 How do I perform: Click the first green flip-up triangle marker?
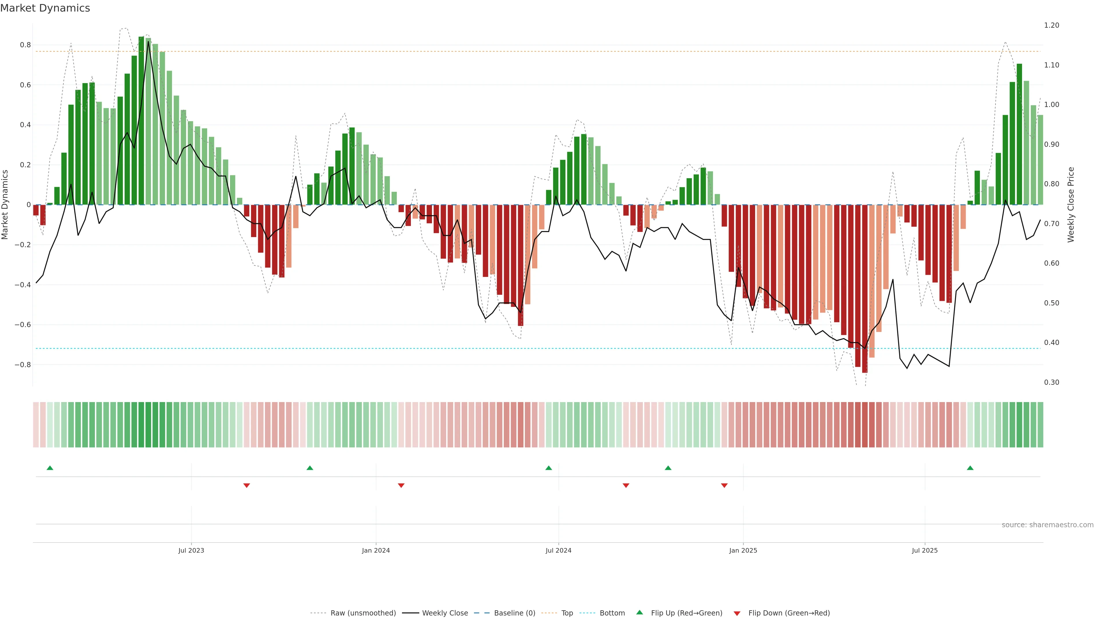(50, 468)
